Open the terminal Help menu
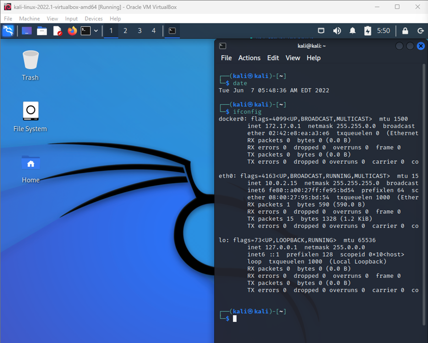 (313, 58)
